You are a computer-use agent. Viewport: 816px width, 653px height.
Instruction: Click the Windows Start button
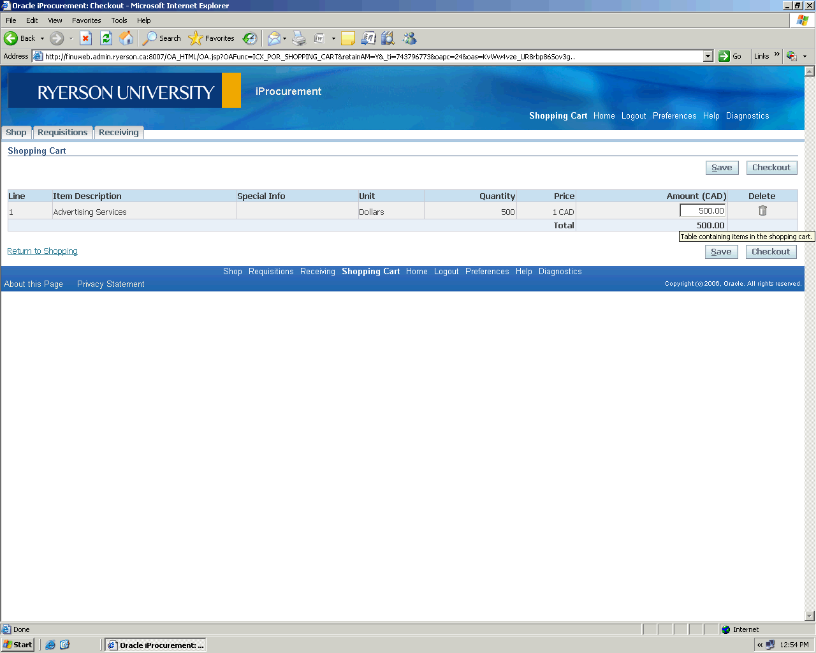pos(18,645)
